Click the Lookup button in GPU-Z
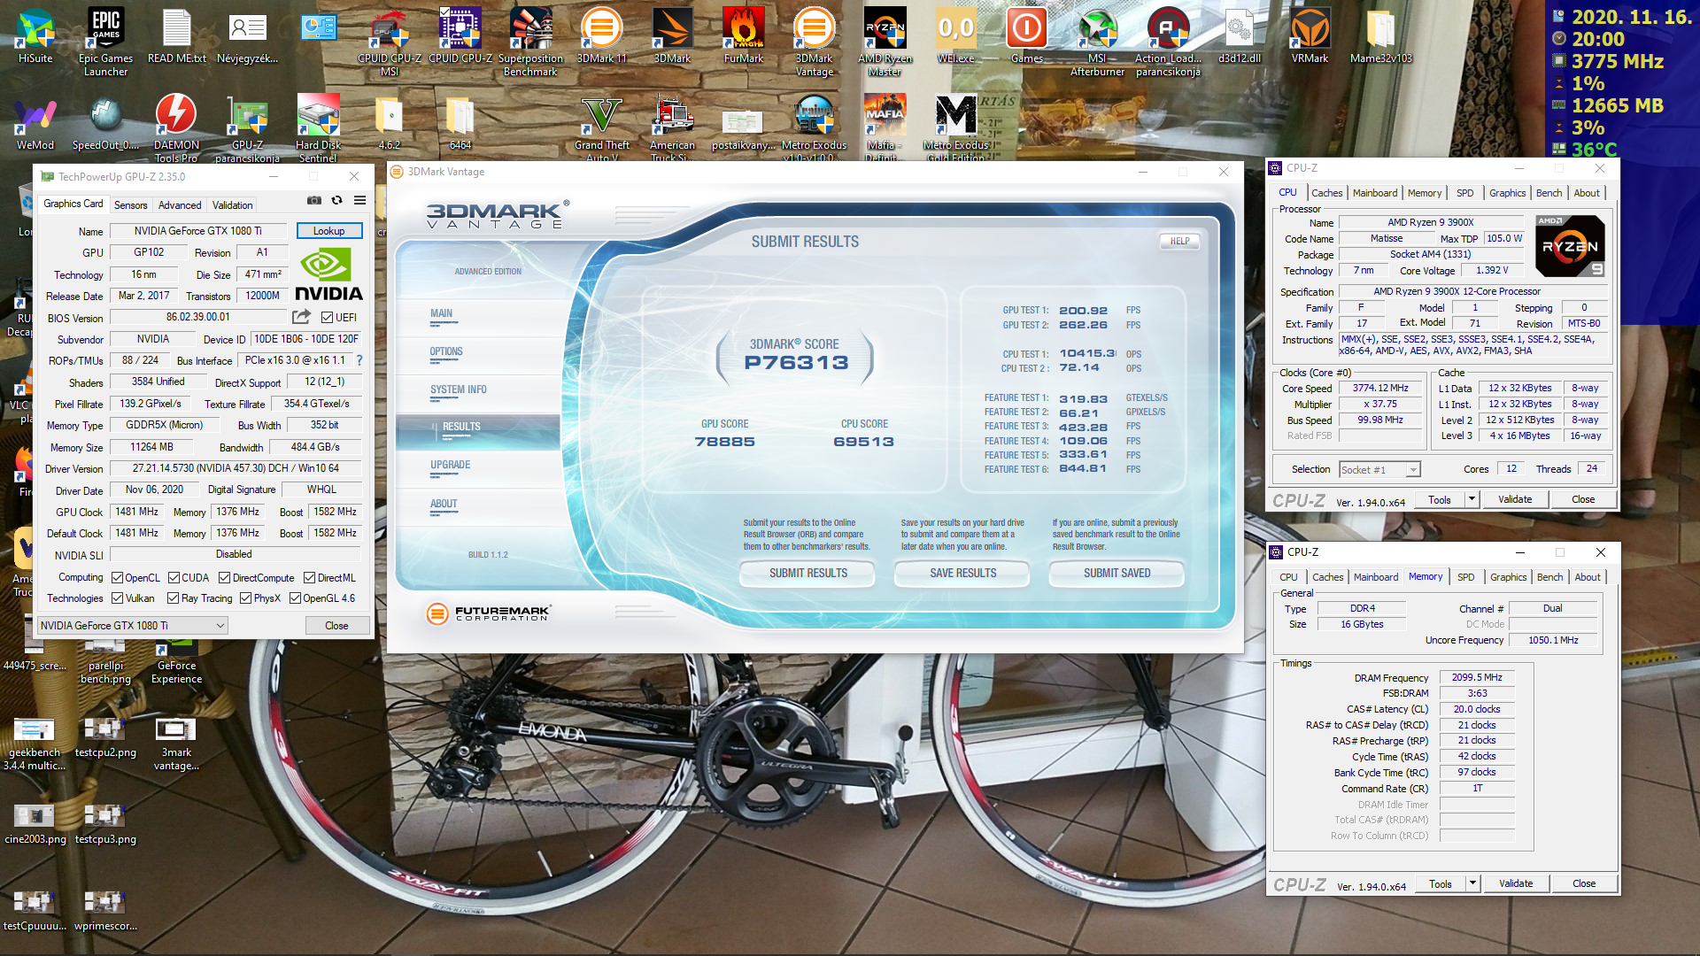The image size is (1700, 956). pos(328,230)
